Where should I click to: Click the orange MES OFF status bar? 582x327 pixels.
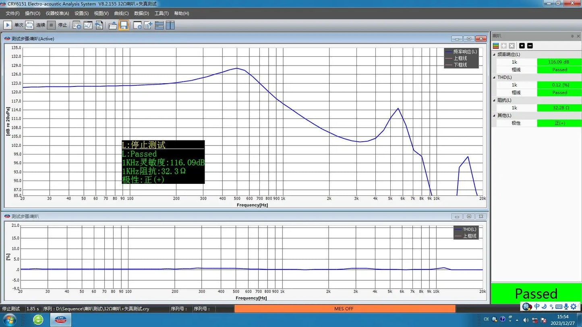(x=344, y=308)
